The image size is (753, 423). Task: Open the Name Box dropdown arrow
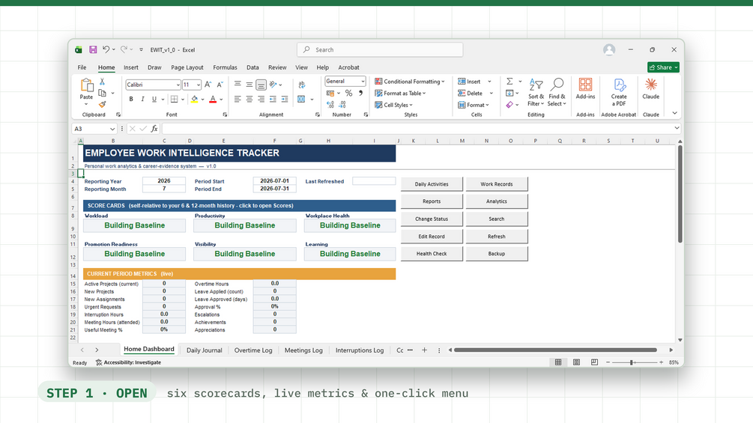(x=112, y=129)
